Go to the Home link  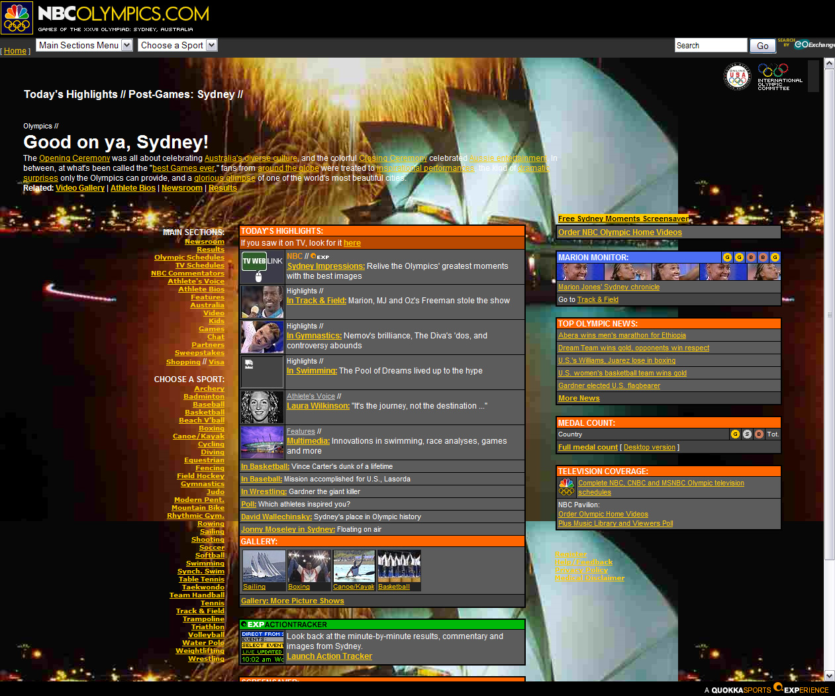[15, 51]
